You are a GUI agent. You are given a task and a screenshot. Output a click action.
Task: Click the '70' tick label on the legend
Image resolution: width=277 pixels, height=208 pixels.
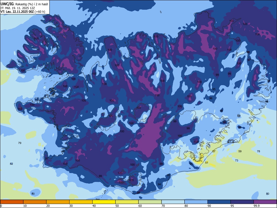pos(163,206)
